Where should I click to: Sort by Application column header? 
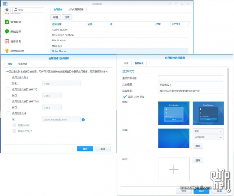coord(68,24)
